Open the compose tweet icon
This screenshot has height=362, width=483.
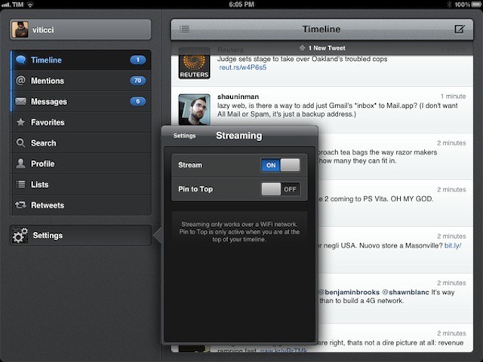(460, 29)
